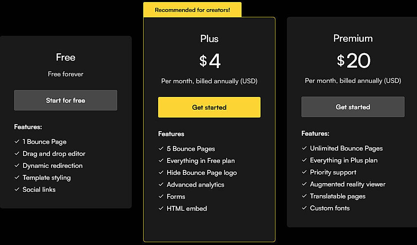The image size is (417, 245).
Task: Expand the Features list on the Free plan
Action: [28, 127]
